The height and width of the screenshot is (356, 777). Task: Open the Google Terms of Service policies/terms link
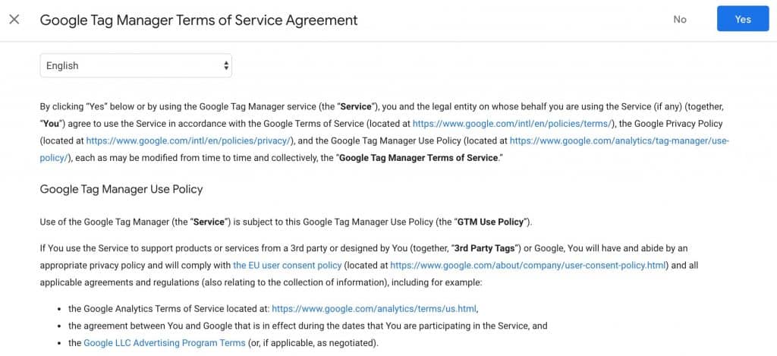coord(514,124)
